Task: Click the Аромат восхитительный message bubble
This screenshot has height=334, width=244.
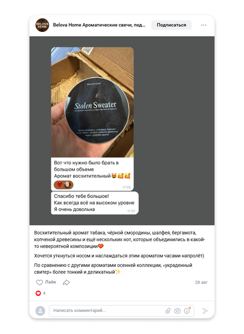Action: pos(92,174)
